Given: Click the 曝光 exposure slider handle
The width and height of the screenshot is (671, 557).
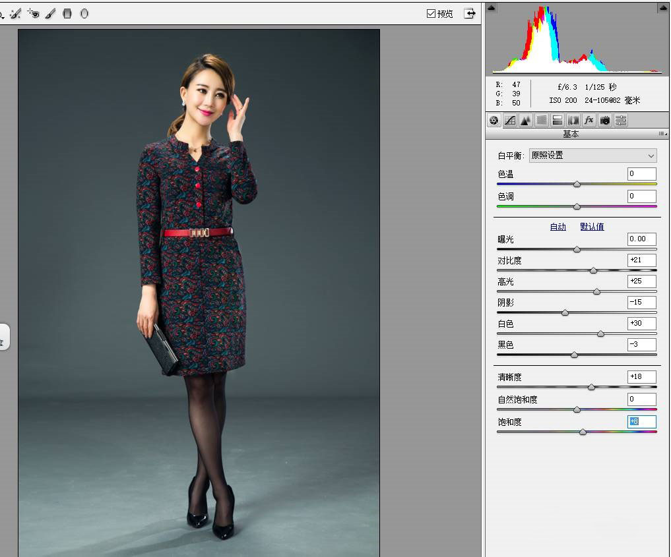Looking at the screenshot, I should point(577,249).
